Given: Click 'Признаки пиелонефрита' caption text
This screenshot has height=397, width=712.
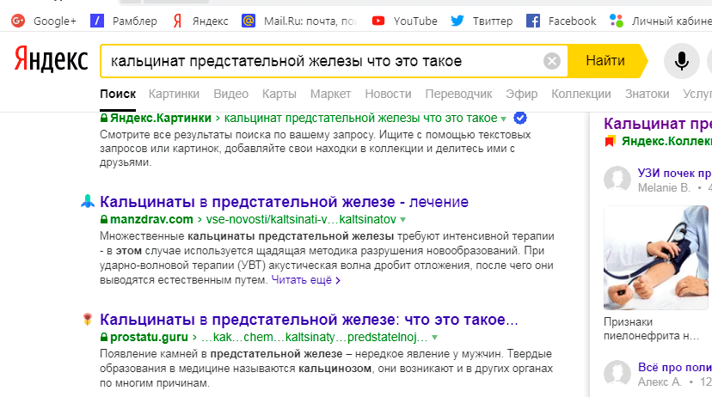Looking at the screenshot, I should (x=651, y=329).
